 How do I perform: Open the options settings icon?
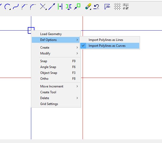[126, 7]
